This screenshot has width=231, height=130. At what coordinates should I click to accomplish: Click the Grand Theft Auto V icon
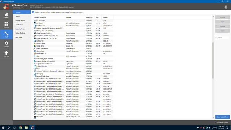(35, 48)
